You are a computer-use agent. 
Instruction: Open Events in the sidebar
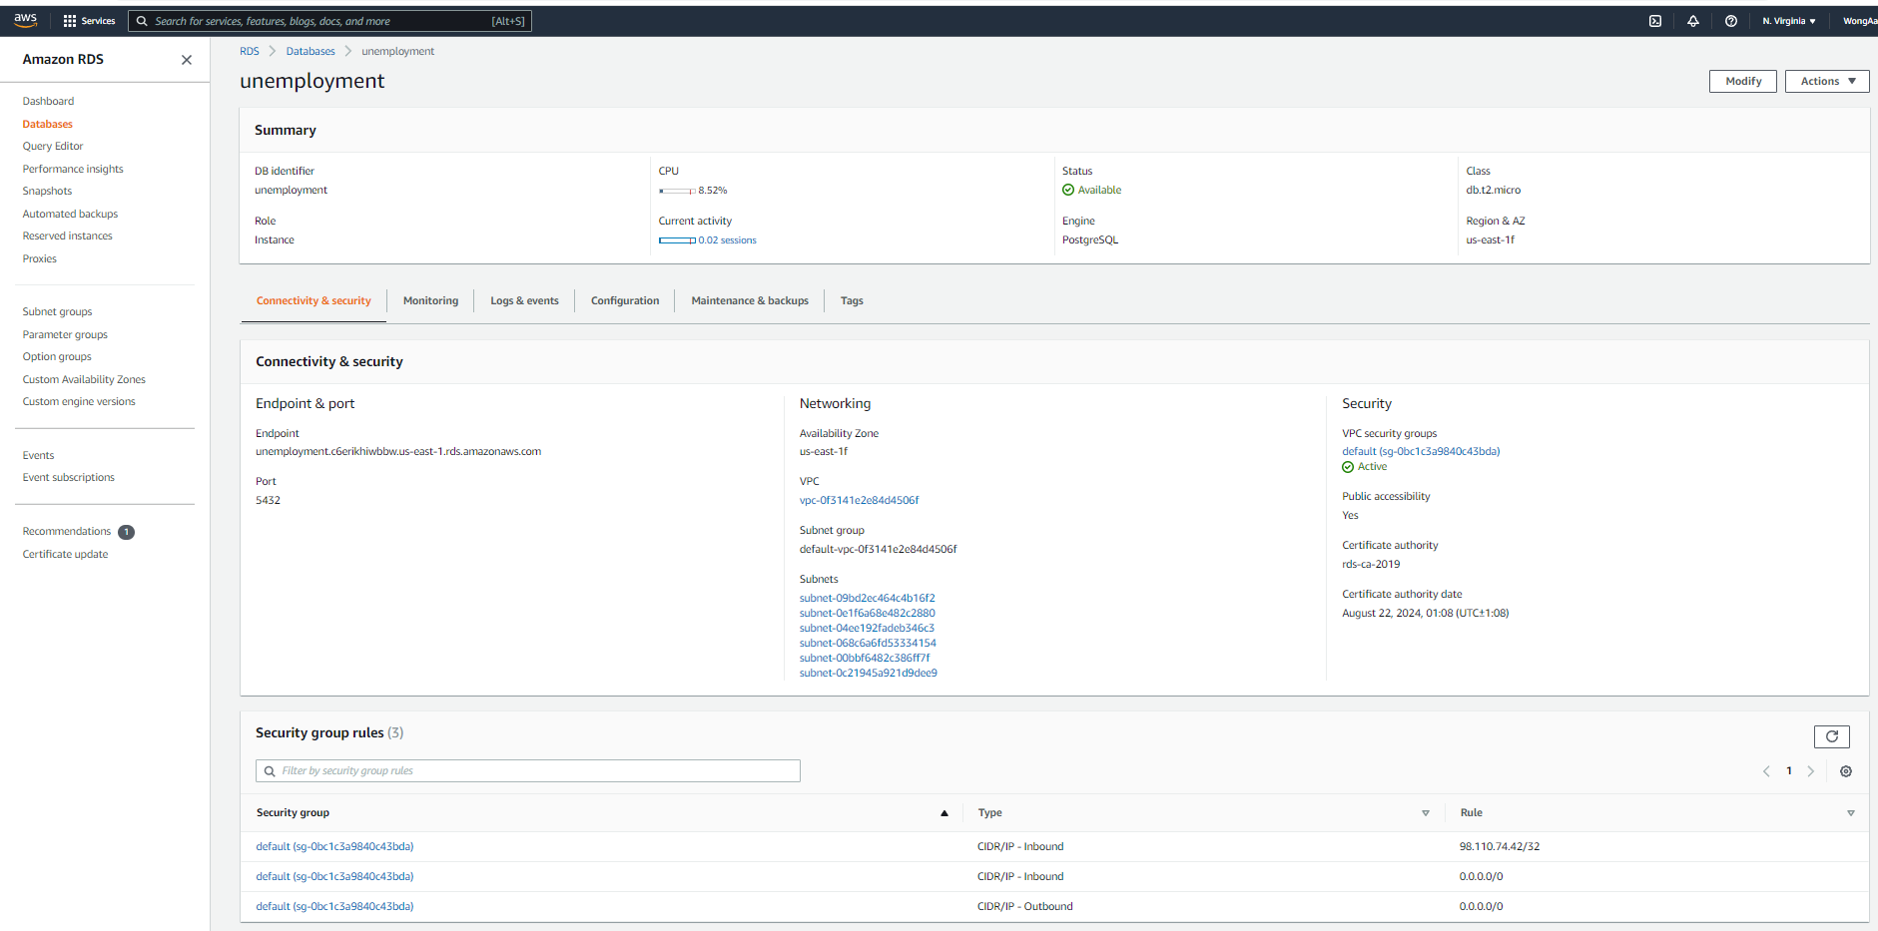(x=39, y=455)
